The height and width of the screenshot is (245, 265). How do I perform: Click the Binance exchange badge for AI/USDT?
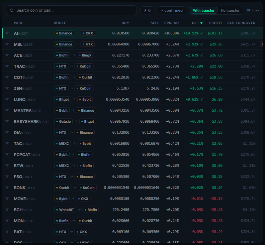pyautogui.click(x=64, y=33)
